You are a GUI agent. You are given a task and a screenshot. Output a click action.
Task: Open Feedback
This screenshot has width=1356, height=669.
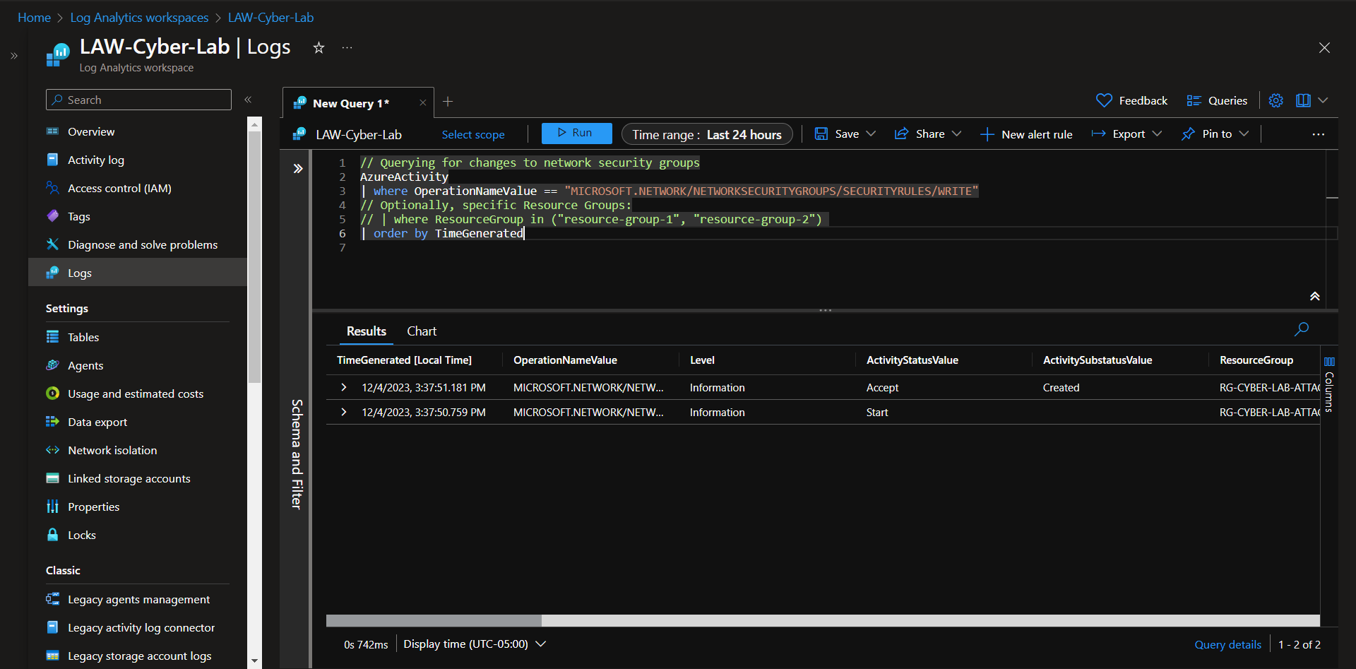[1131, 100]
